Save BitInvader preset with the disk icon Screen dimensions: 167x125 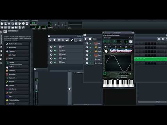coord(130,42)
